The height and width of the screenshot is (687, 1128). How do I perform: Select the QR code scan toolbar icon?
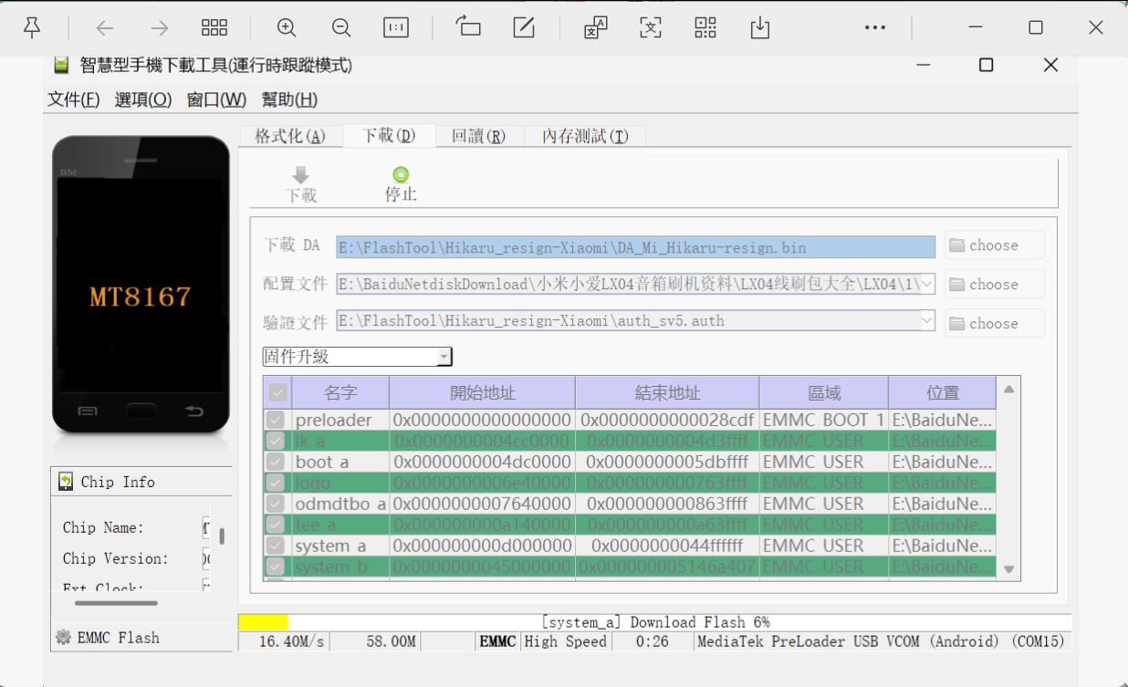pos(705,27)
